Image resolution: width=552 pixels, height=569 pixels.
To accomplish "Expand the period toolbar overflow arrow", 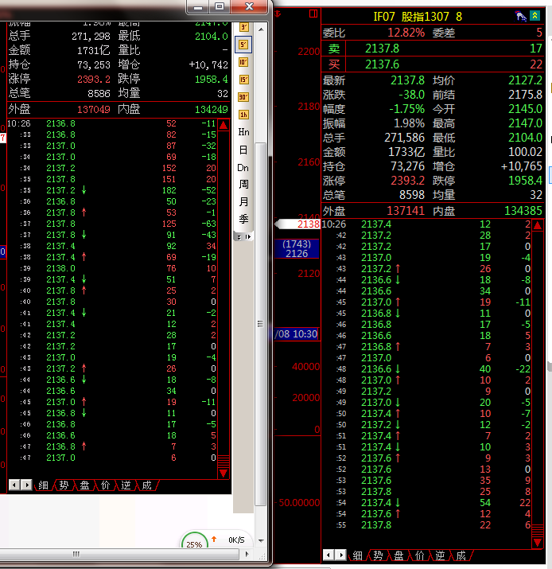I will (248, 236).
